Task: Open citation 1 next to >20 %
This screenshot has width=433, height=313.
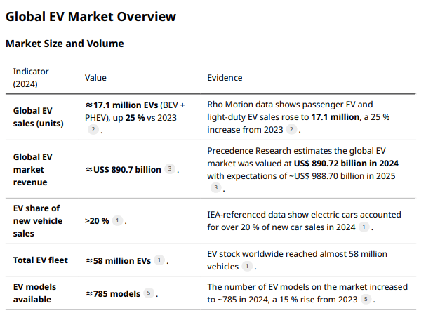Action: pos(117,220)
